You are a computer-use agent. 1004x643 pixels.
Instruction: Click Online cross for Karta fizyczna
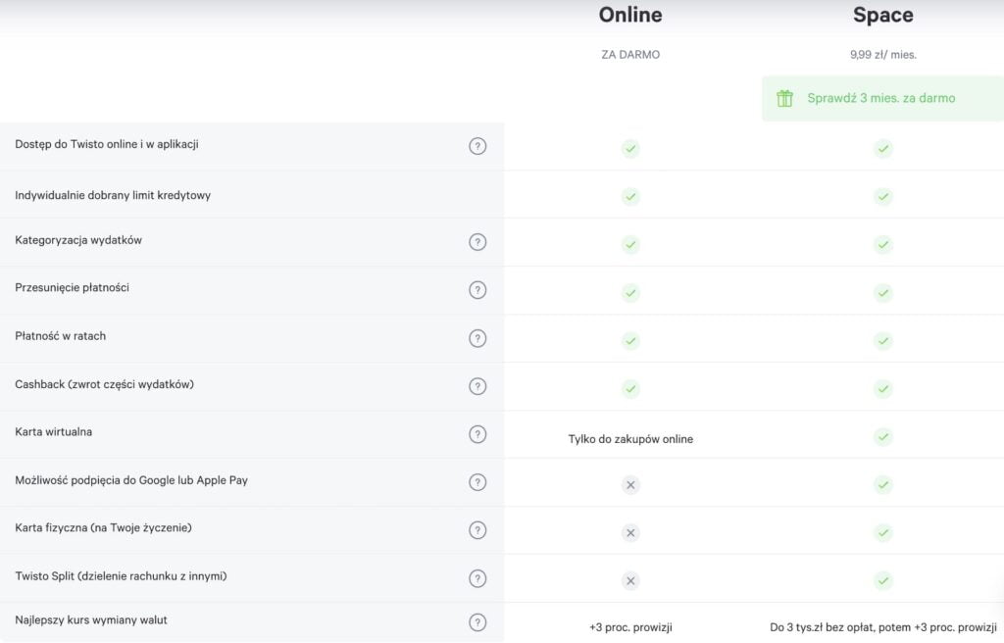coord(630,533)
